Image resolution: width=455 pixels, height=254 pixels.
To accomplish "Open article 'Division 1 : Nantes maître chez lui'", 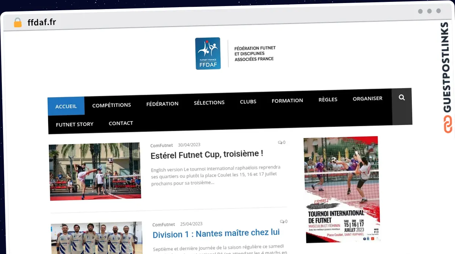I will pyautogui.click(x=216, y=233).
